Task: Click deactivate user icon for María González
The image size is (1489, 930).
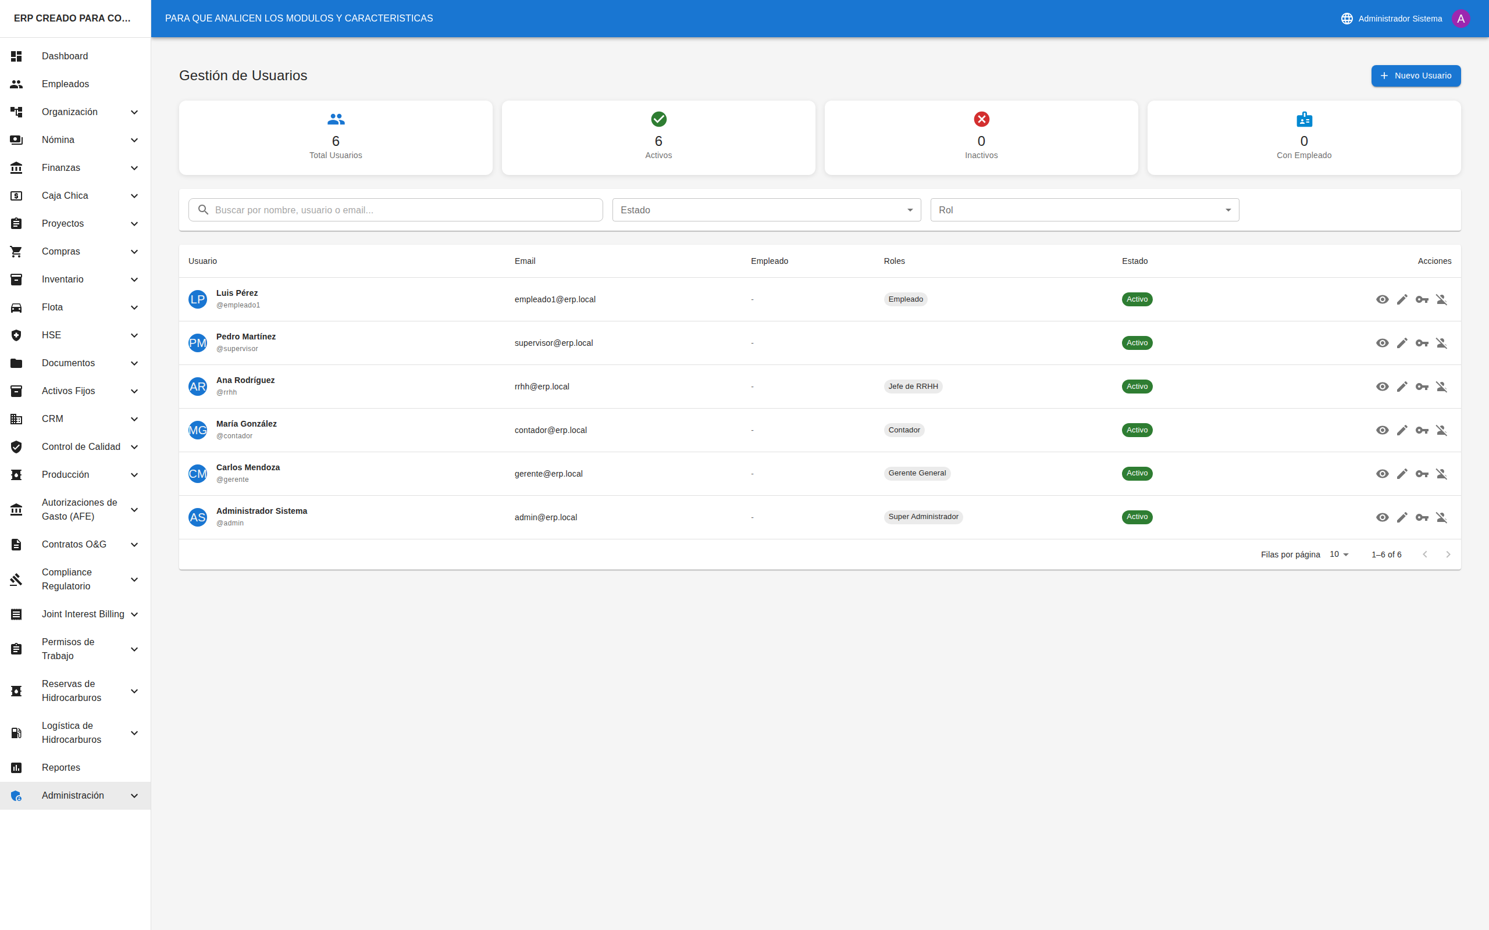Action: tap(1441, 431)
